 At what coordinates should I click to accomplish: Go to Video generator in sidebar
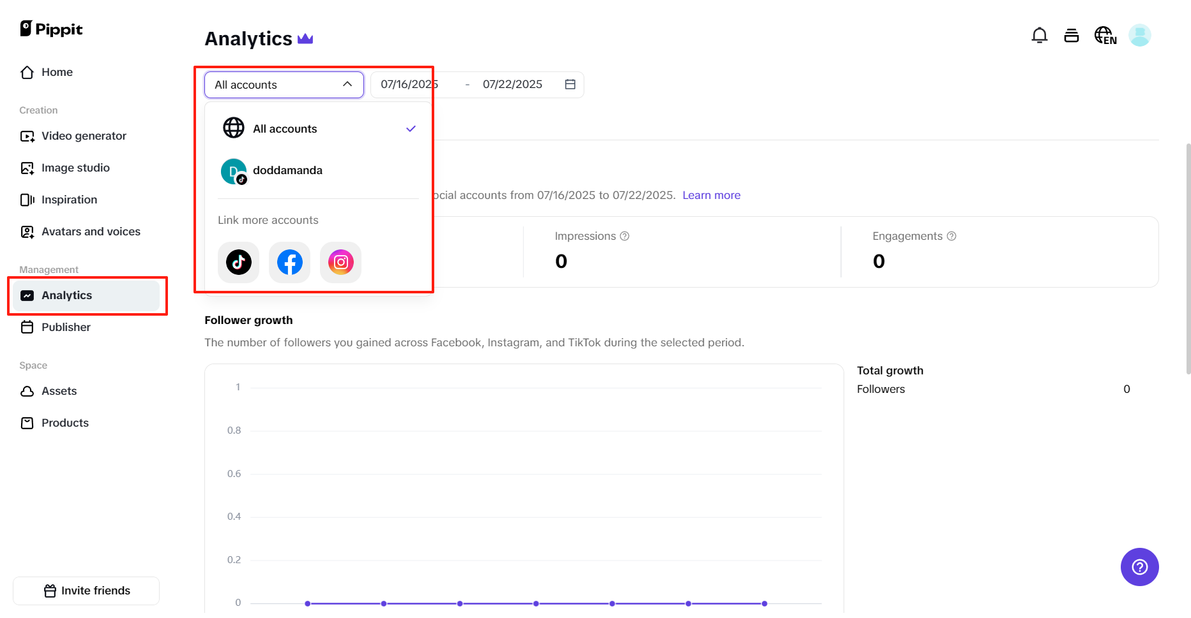[x=84, y=136]
